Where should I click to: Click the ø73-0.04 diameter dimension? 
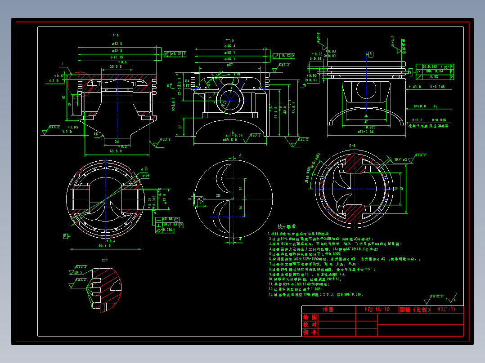click(365, 132)
